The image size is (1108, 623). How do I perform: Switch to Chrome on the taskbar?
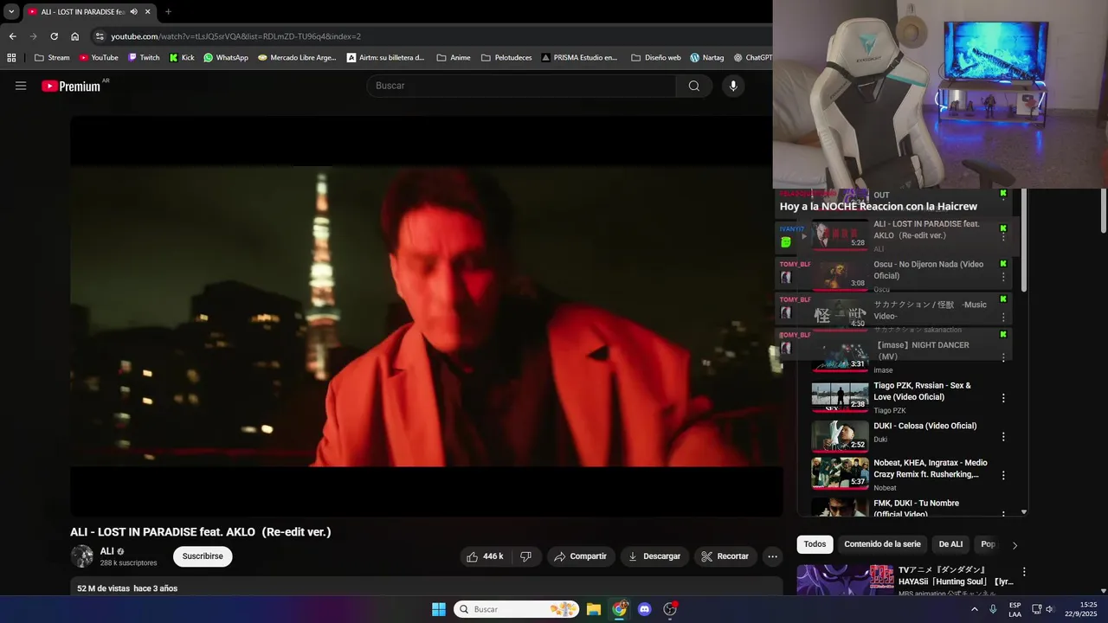pyautogui.click(x=619, y=609)
